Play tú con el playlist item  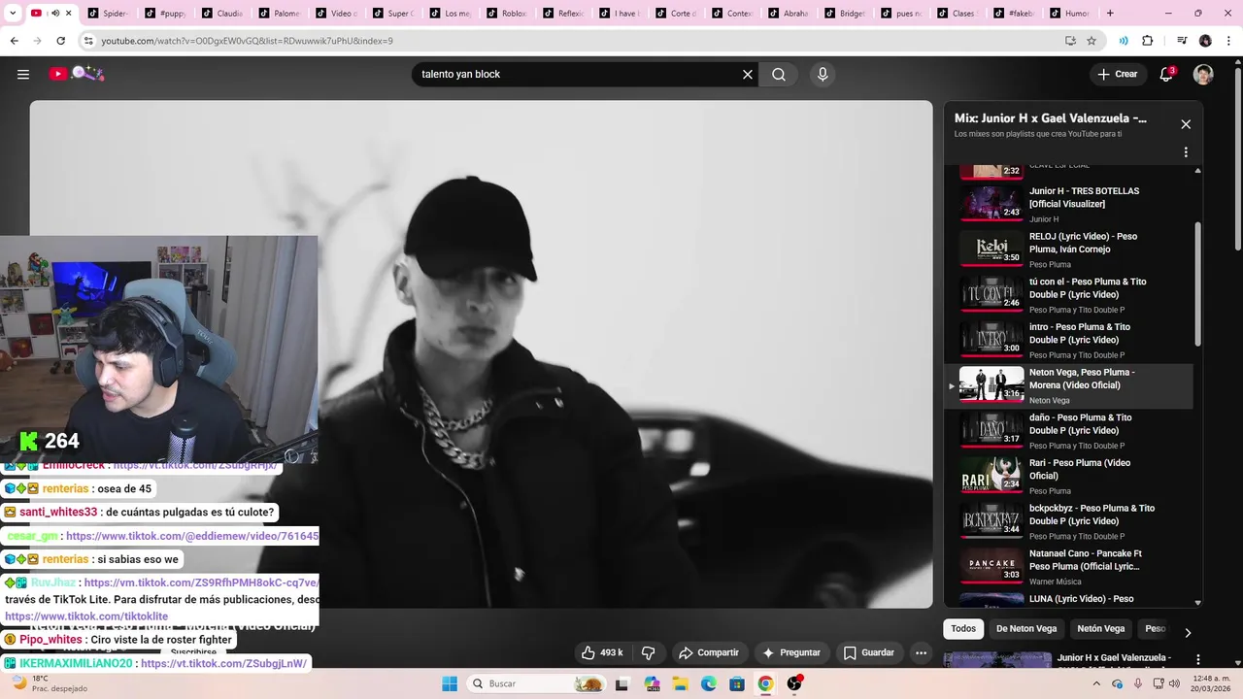(x=1068, y=294)
